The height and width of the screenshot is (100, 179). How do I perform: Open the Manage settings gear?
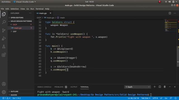pos(4,92)
